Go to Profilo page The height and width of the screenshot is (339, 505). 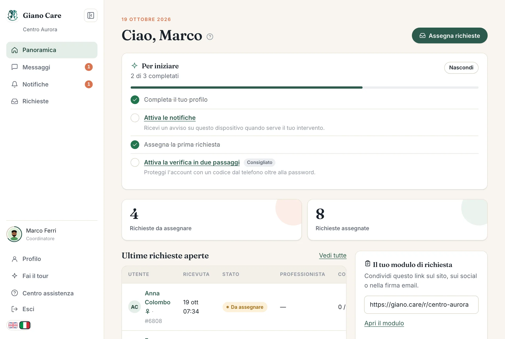[x=52, y=259]
